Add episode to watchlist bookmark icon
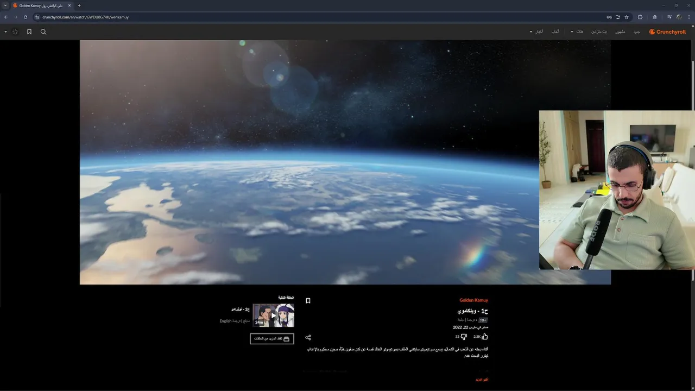The image size is (695, 391). click(x=308, y=300)
